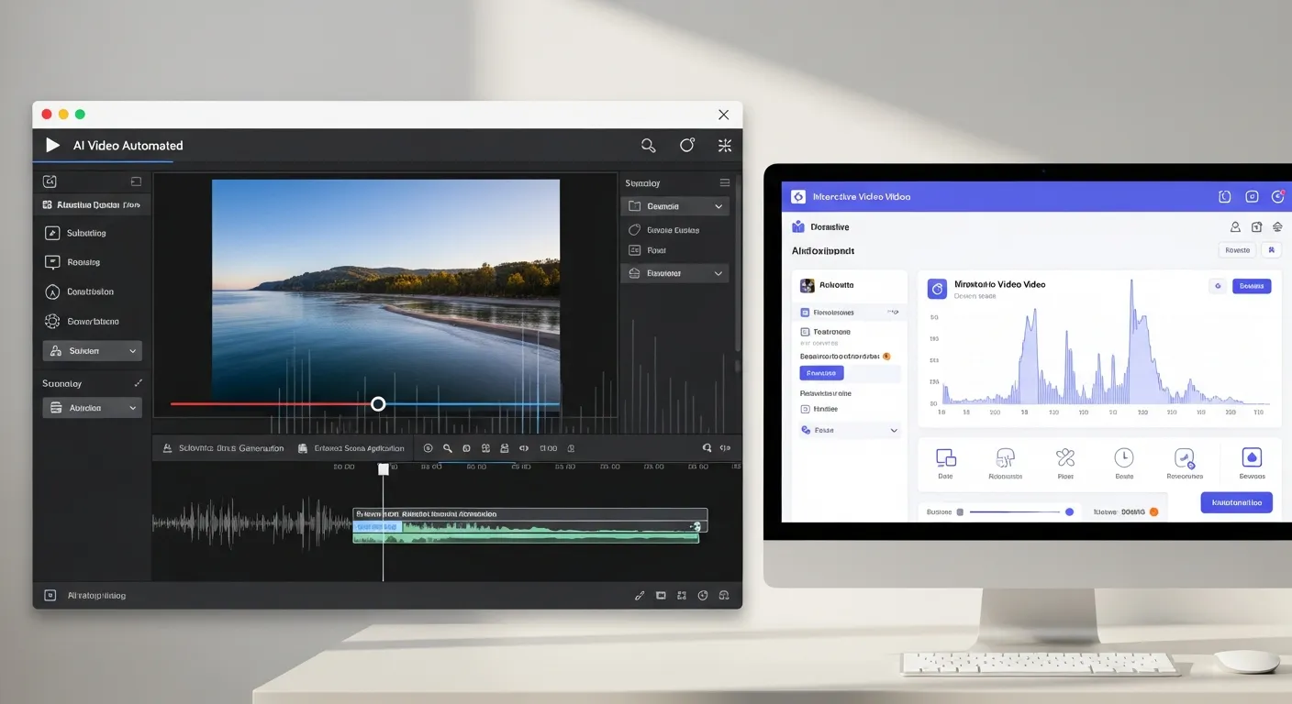The width and height of the screenshot is (1292, 704).
Task: Click the video preview scrubber handle
Action: tap(378, 404)
